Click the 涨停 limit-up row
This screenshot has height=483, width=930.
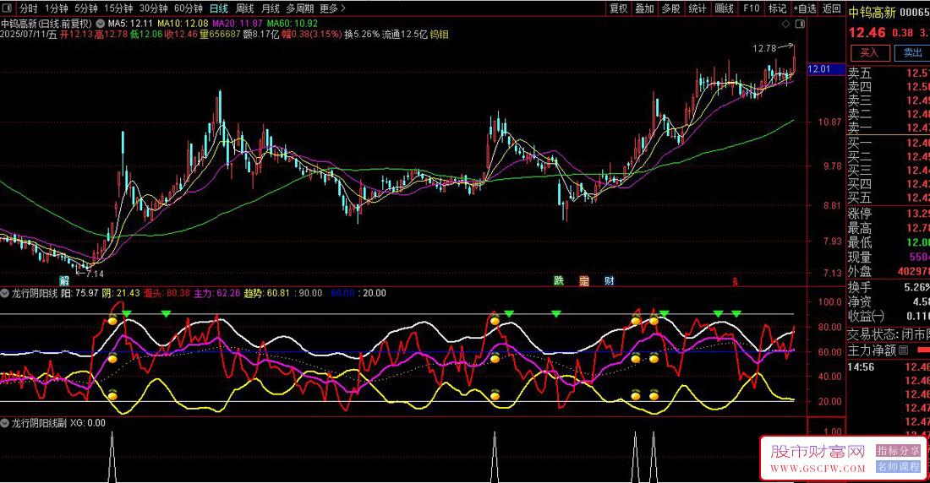point(889,214)
